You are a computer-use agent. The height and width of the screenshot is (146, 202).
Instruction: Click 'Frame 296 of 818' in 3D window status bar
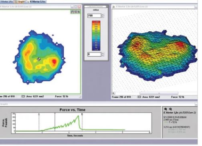(x=121, y=97)
